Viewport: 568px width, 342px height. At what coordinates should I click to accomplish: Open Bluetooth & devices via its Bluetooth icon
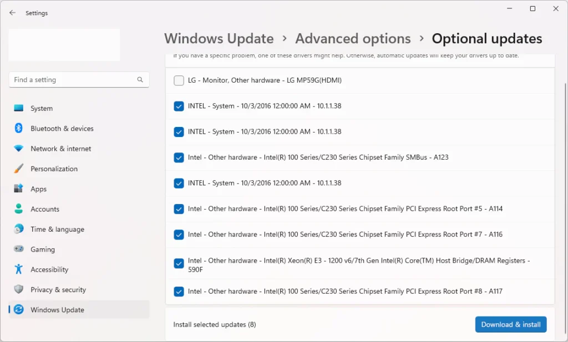(18, 128)
